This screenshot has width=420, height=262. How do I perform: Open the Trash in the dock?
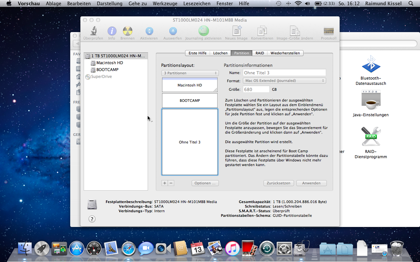coord(397,249)
